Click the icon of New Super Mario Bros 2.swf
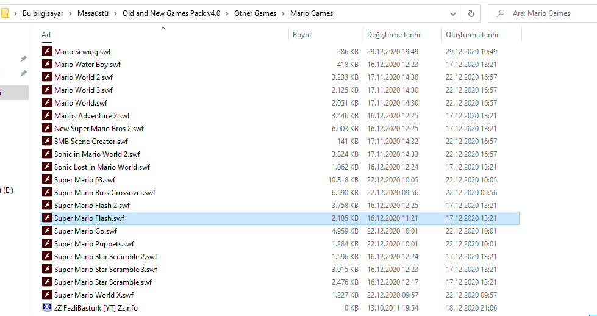This screenshot has height=316, width=597. point(47,128)
